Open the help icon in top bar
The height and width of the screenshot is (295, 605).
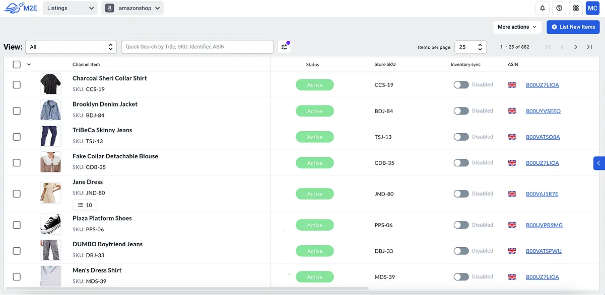[x=559, y=8]
